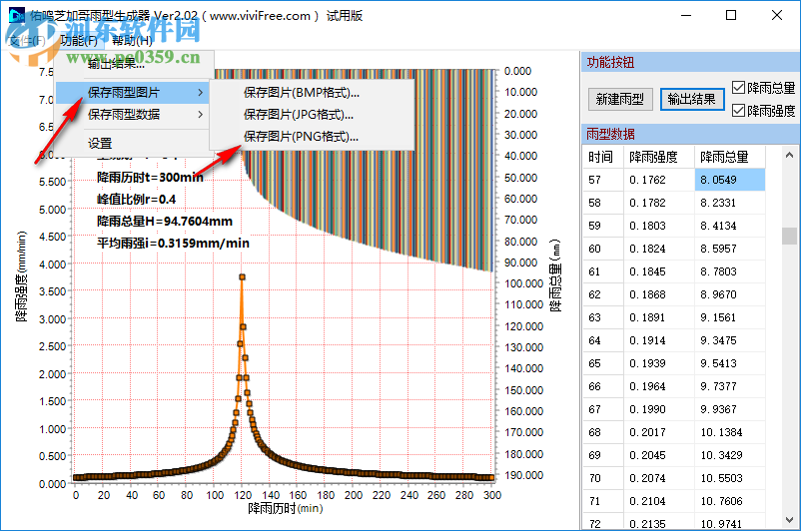801x531 pixels.
Task: Select intensity cell 0.1803
Action: click(x=658, y=226)
